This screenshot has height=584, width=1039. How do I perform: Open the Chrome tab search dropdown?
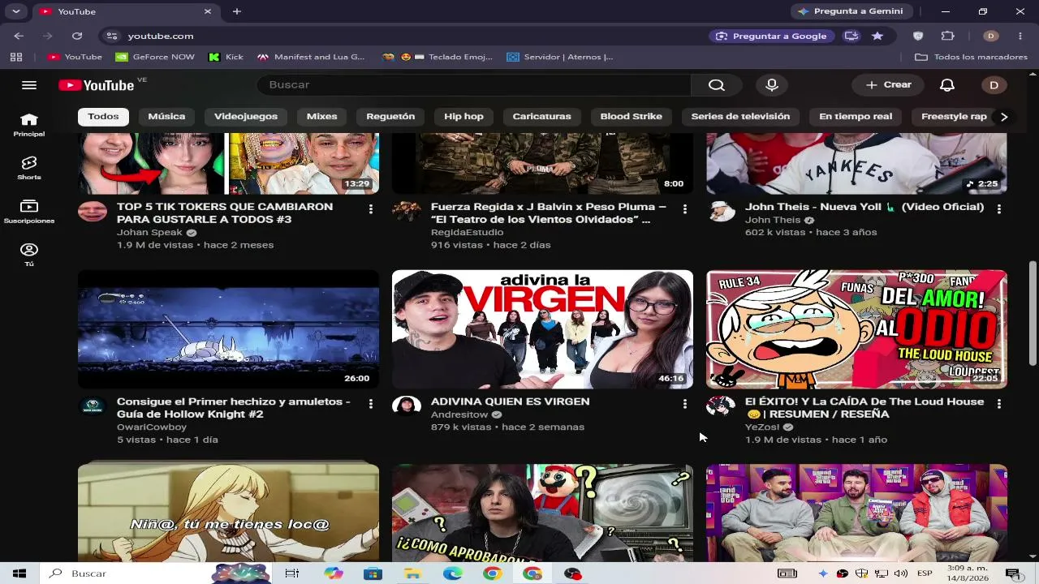15,11
